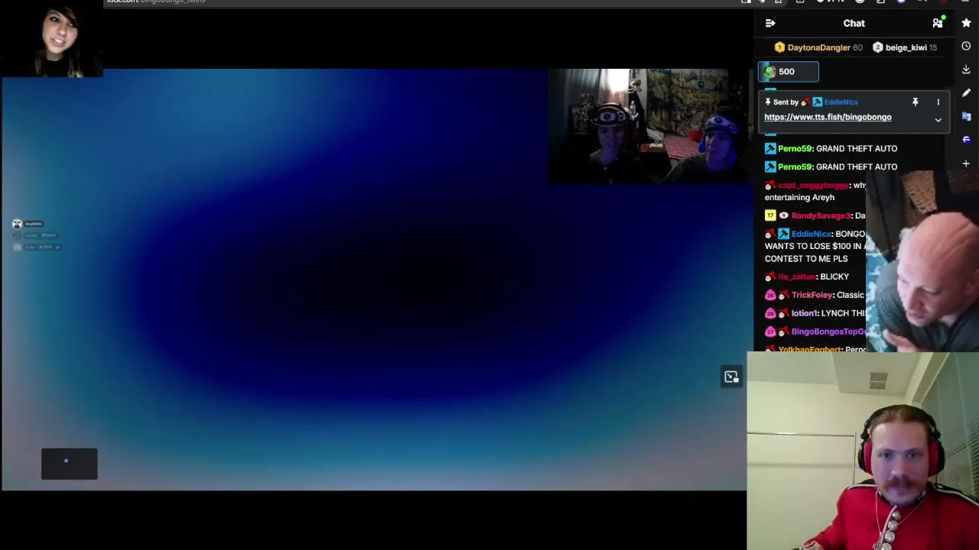Select the pencil edit icon in the sidebar
Screen dimensions: 979x550
pyautogui.click(x=966, y=93)
